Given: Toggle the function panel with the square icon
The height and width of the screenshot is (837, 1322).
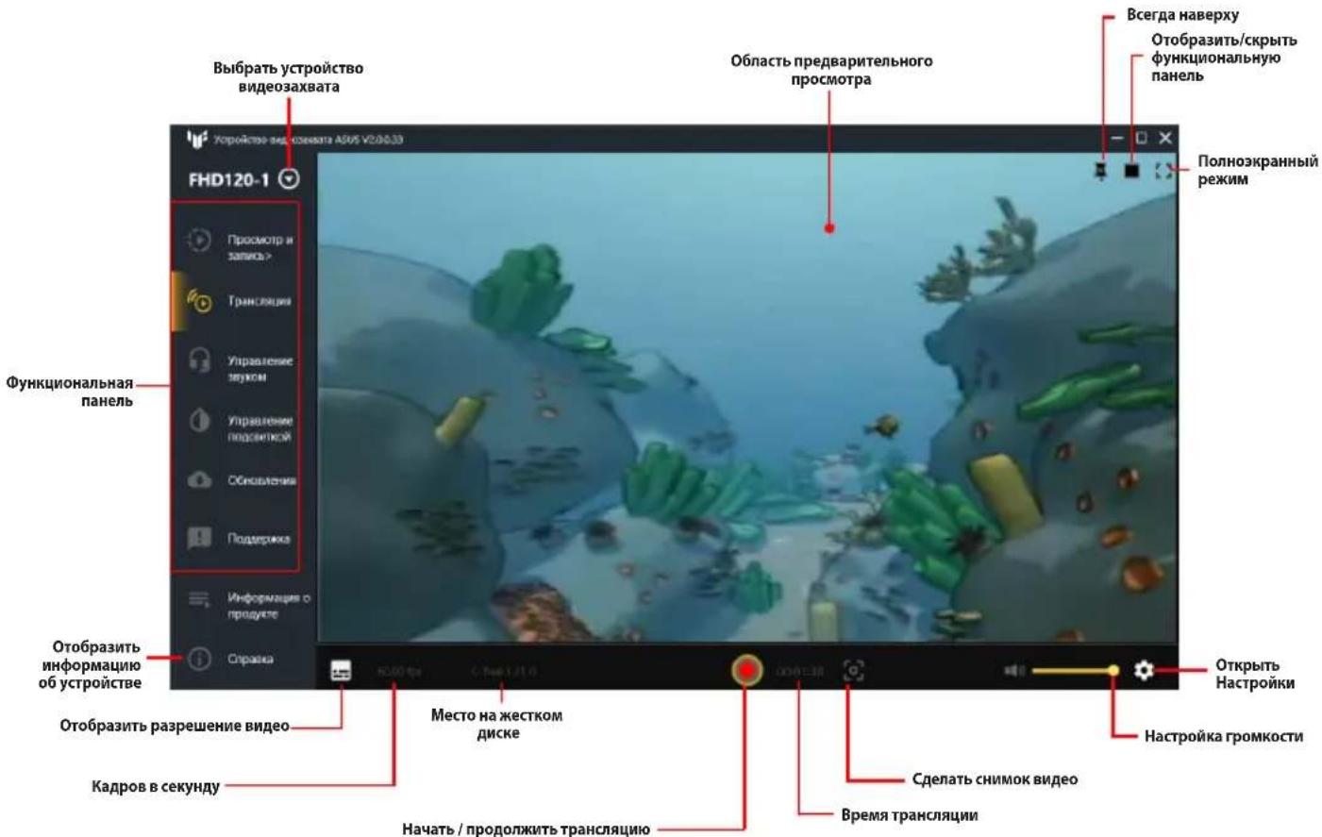Looking at the screenshot, I should (1131, 170).
